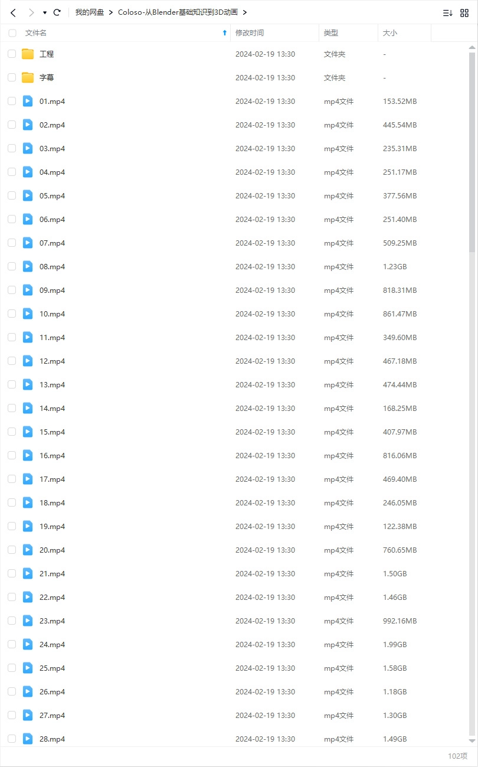Sort the list by 修改时间 column
The width and height of the screenshot is (478, 767).
(x=250, y=33)
